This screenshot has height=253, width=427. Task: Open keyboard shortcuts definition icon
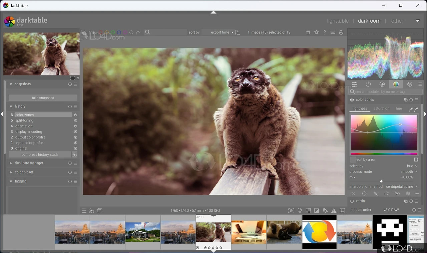333,32
